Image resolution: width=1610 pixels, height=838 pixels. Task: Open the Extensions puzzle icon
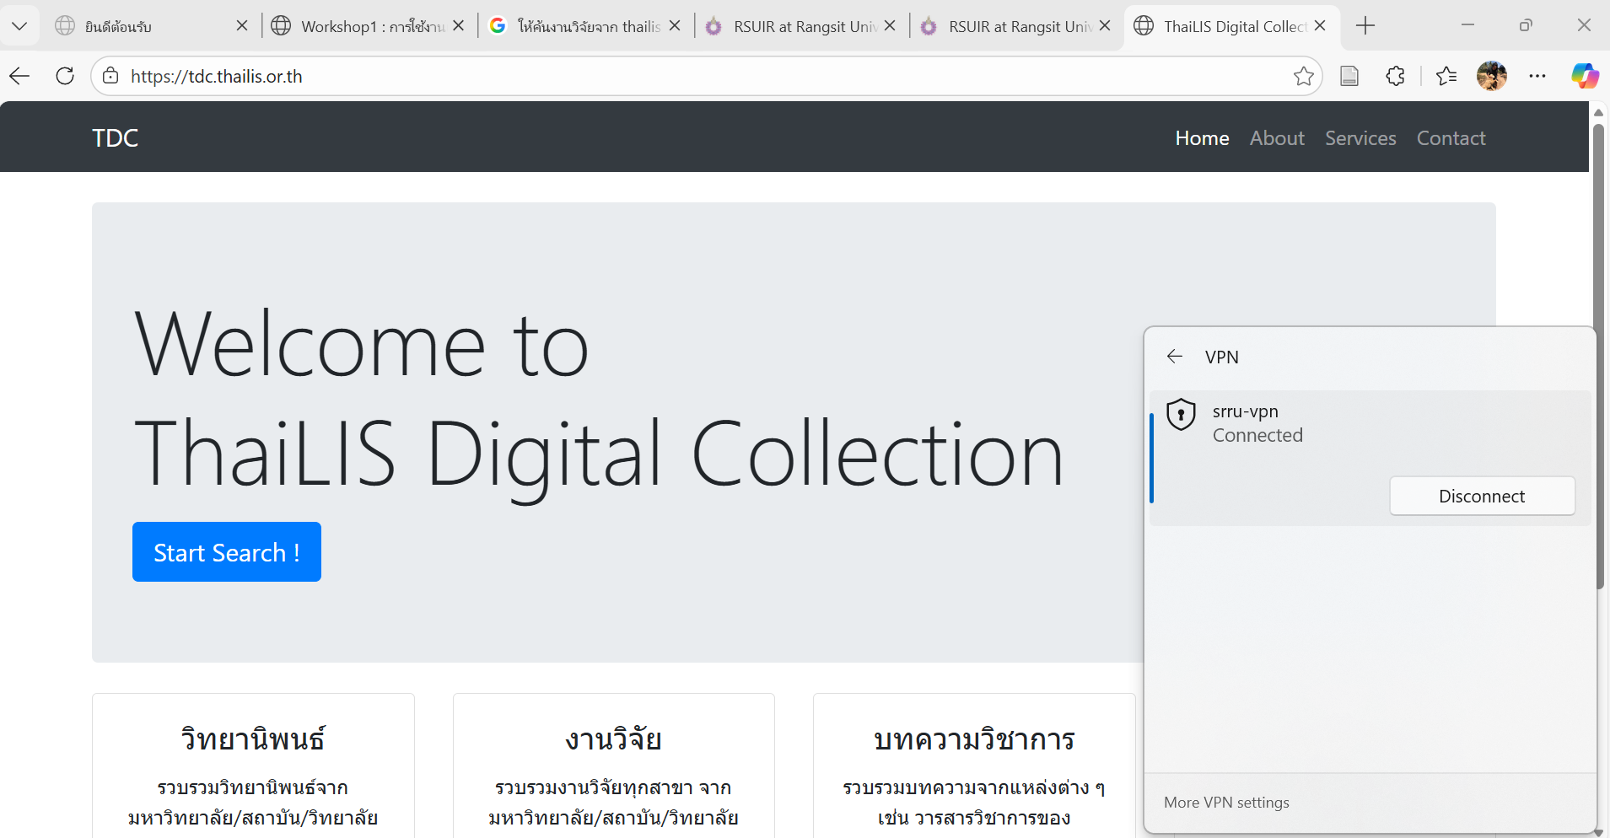1395,76
